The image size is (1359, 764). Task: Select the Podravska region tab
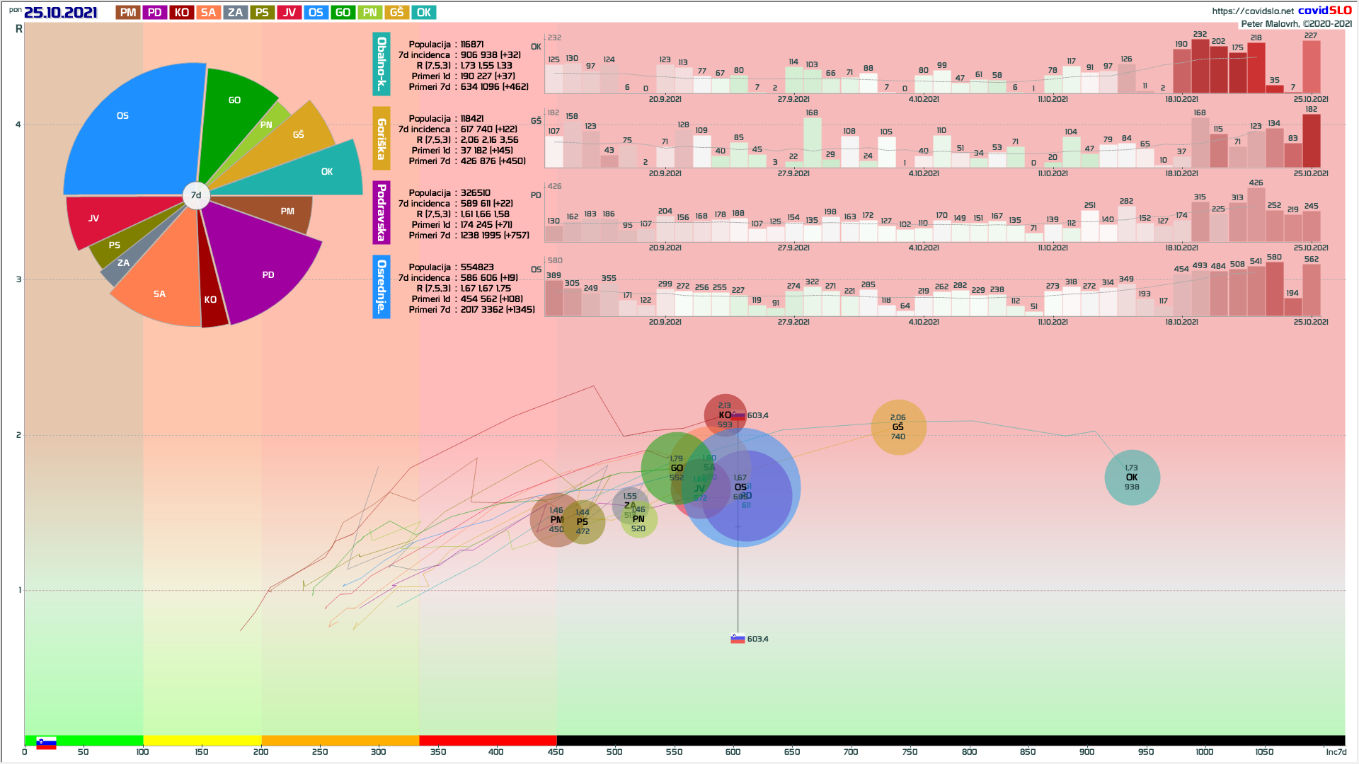coord(382,212)
